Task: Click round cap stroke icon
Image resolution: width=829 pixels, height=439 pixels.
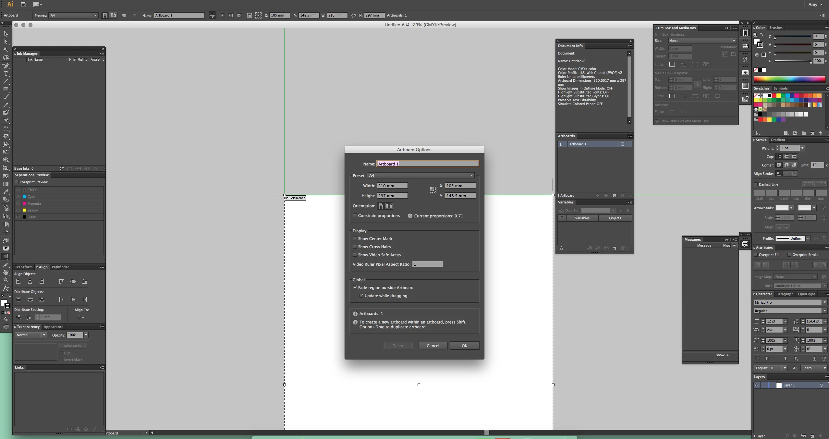Action: 786,157
